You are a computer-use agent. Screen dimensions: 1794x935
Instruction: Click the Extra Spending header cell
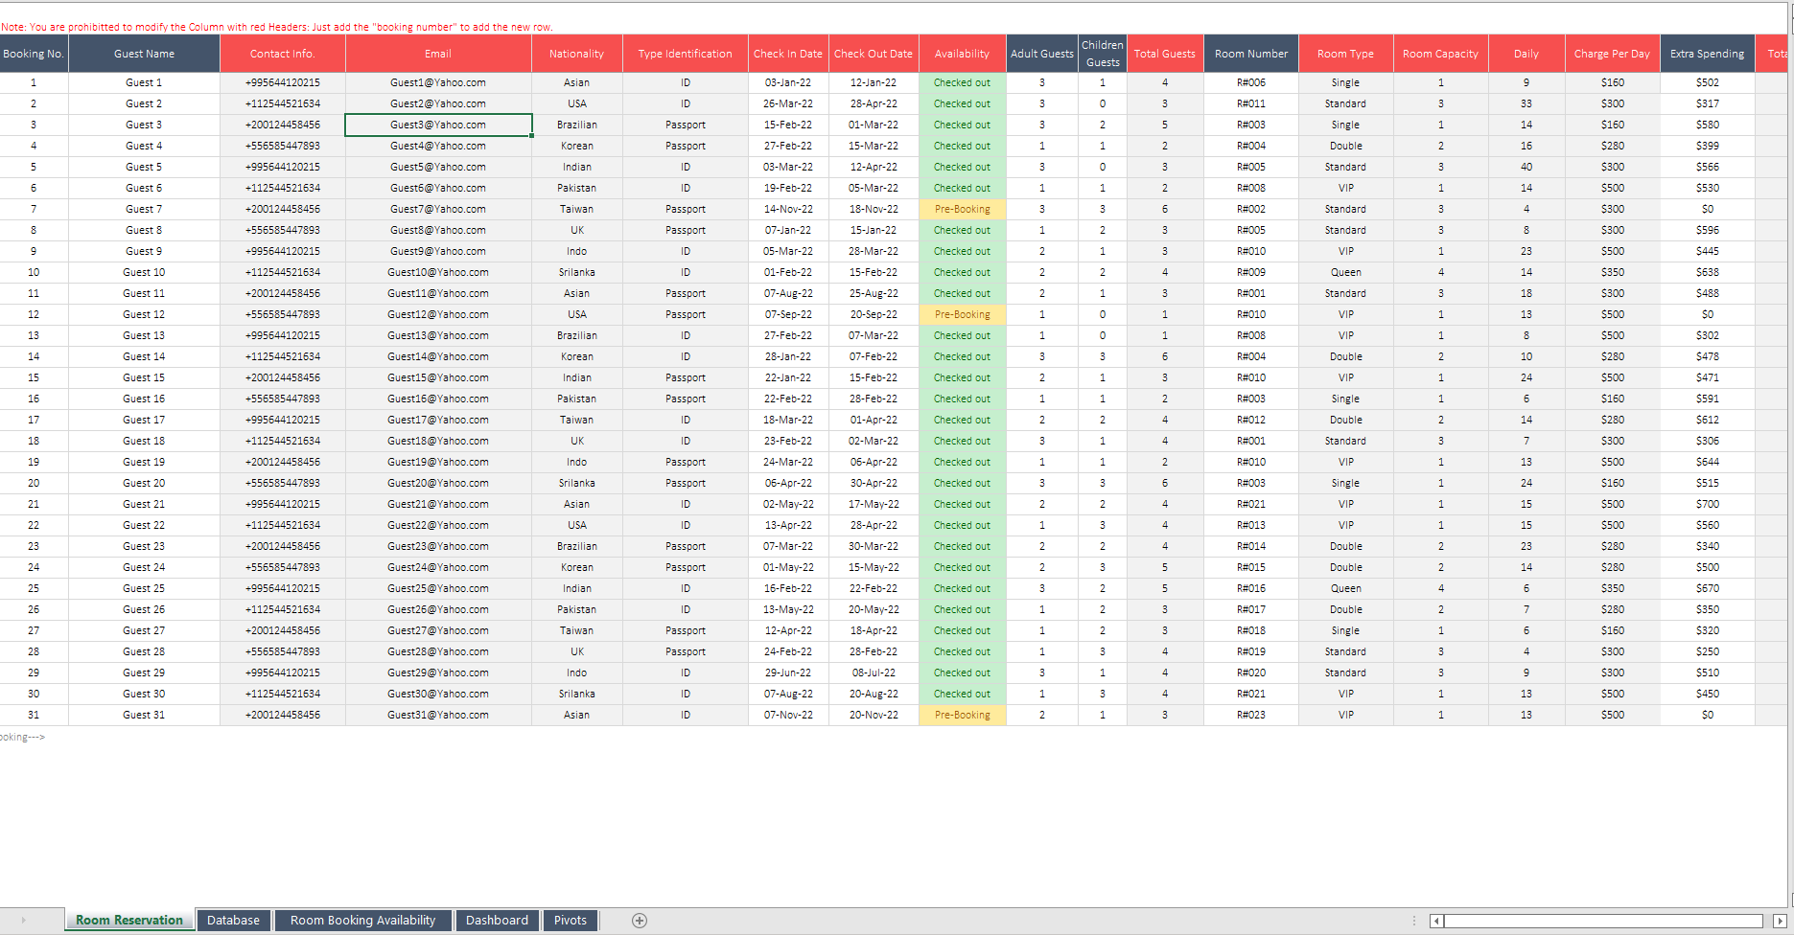(x=1707, y=54)
